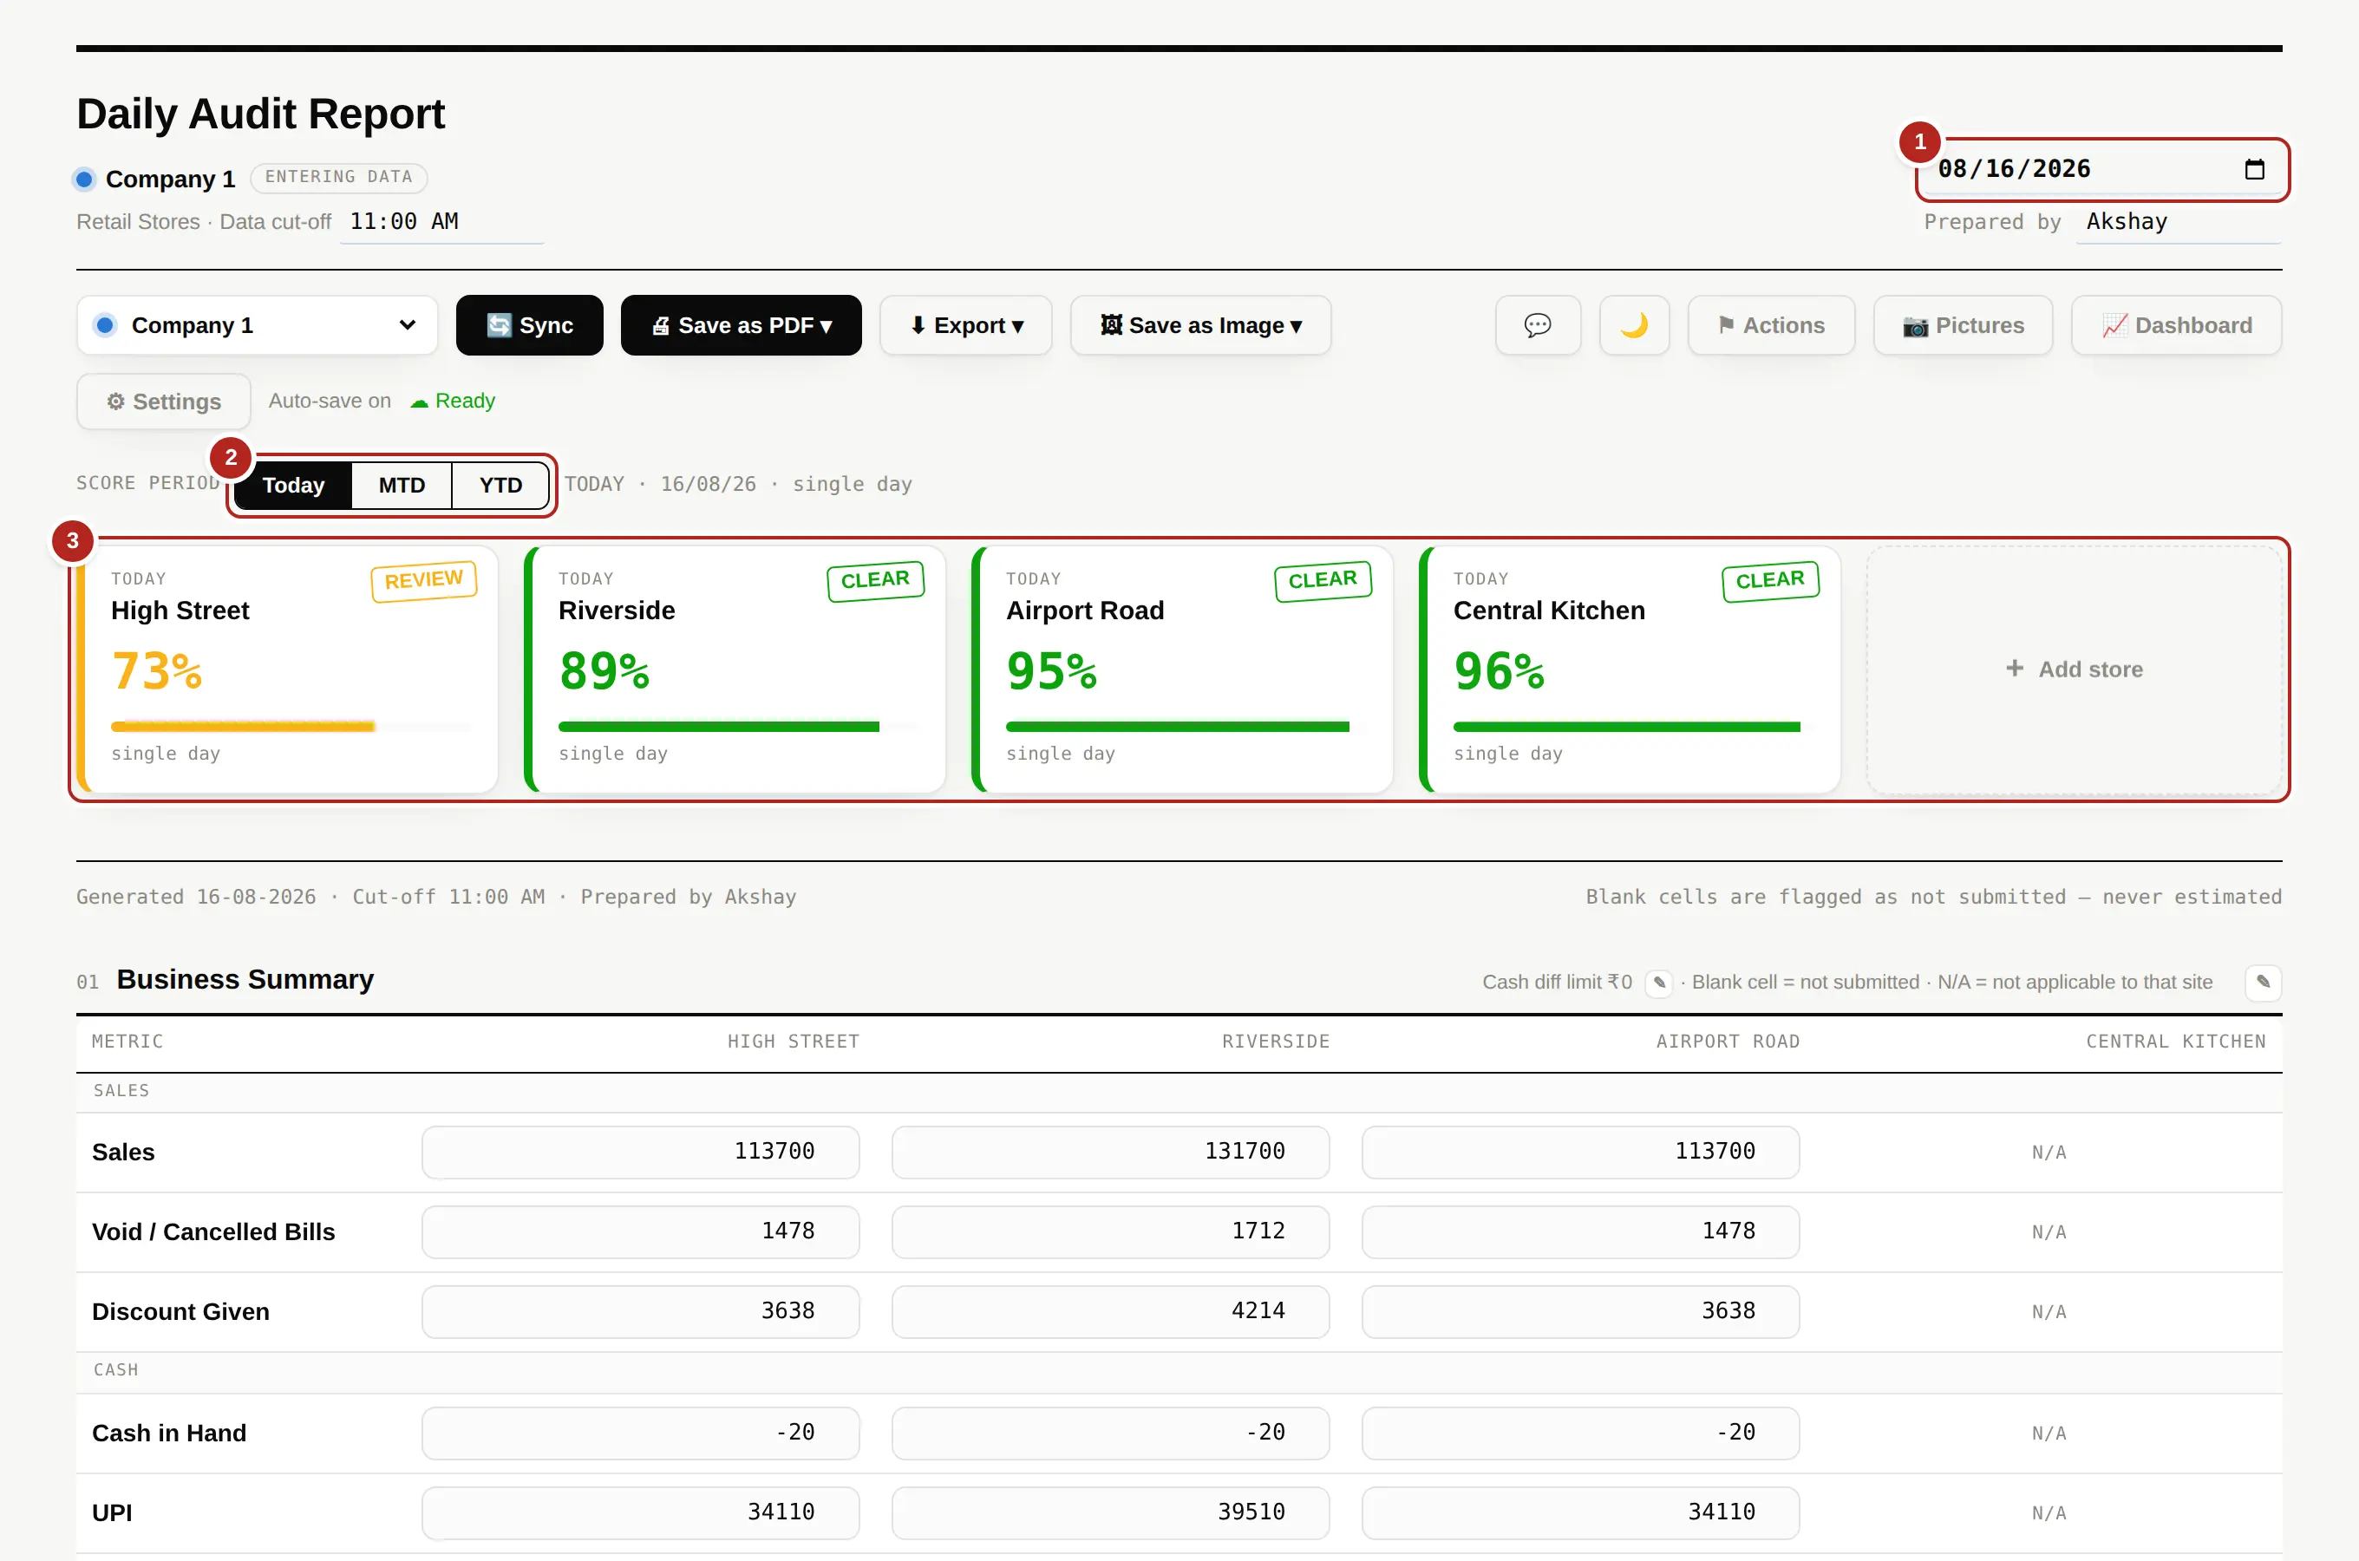
Task: Click the CLEAR badge on Airport Road
Action: click(1323, 580)
